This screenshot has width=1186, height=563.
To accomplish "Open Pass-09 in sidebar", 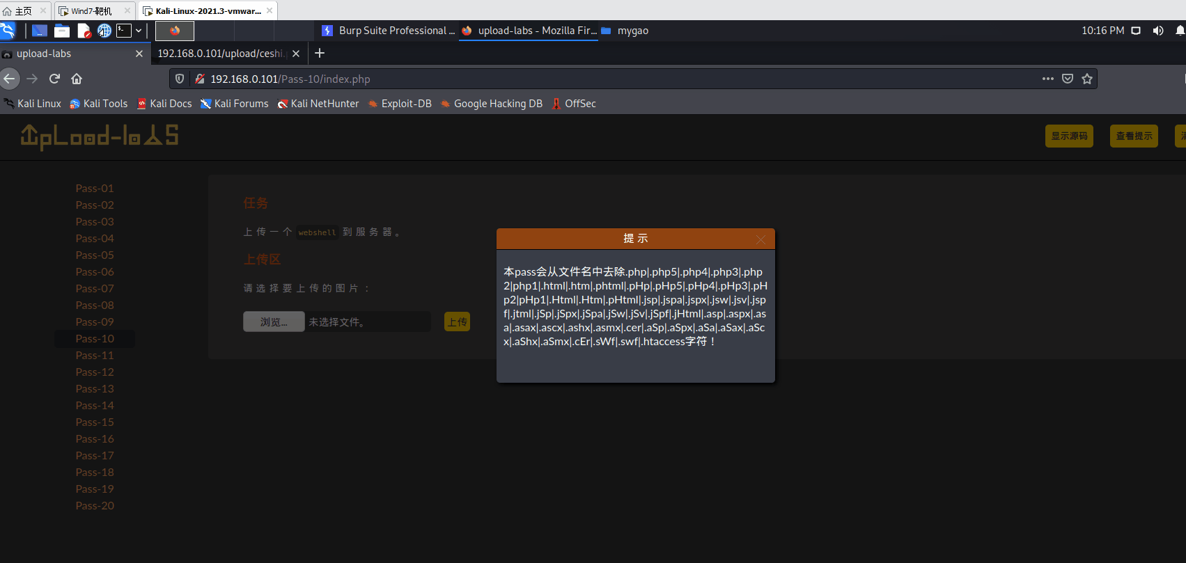I will point(95,322).
